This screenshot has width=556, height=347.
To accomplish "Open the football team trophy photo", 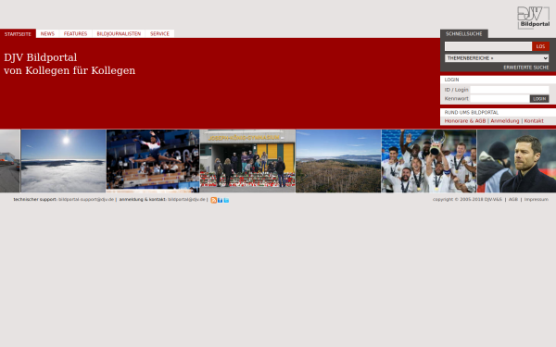I will (429, 161).
